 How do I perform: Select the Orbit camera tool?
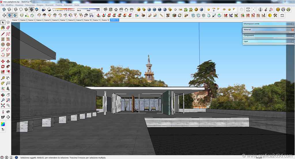pyautogui.click(x=3, y=95)
